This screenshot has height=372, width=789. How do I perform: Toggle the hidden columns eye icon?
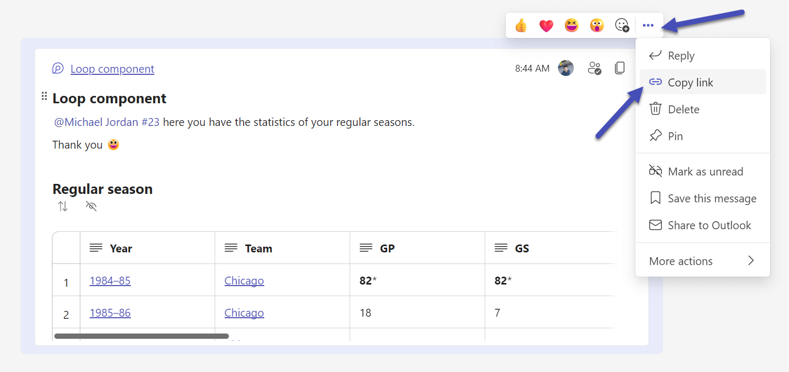(91, 207)
